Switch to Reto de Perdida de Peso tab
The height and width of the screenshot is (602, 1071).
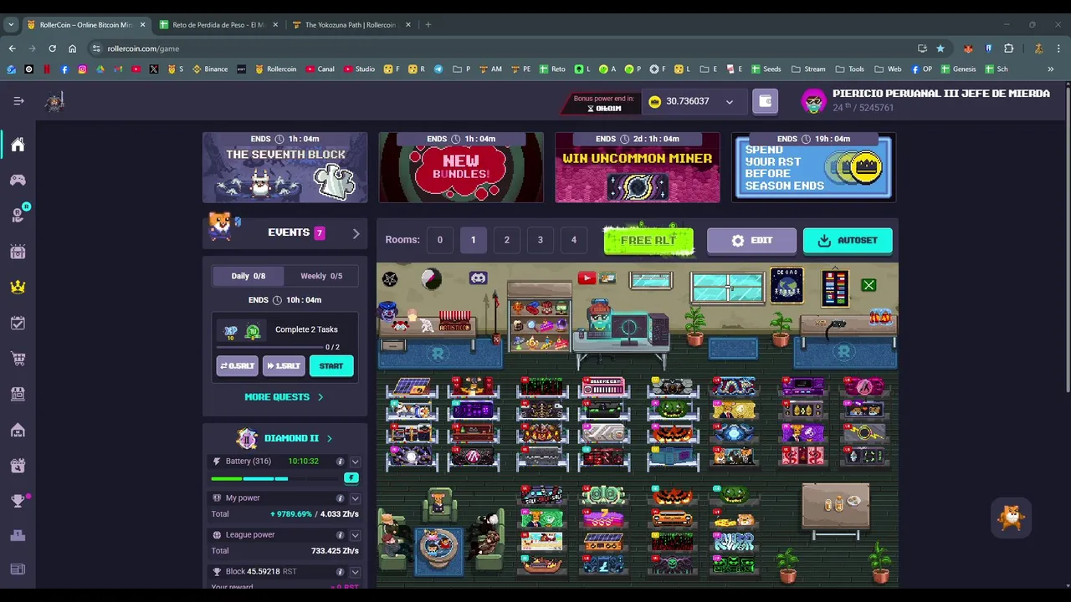(x=218, y=25)
